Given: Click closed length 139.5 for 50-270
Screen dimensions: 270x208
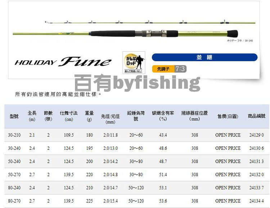Looking at the screenshot, I should coord(69,175).
